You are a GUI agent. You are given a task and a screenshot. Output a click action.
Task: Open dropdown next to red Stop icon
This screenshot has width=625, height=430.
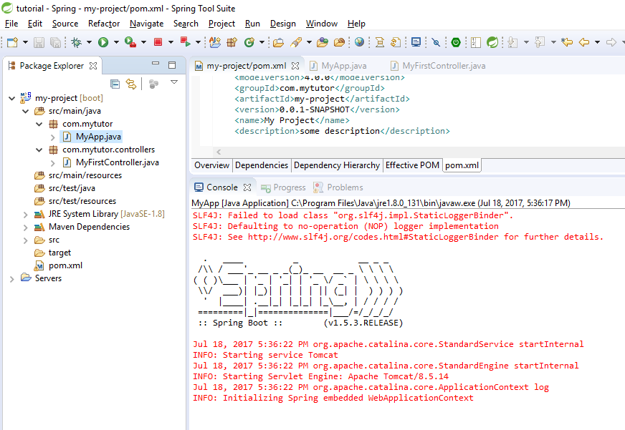(x=171, y=42)
